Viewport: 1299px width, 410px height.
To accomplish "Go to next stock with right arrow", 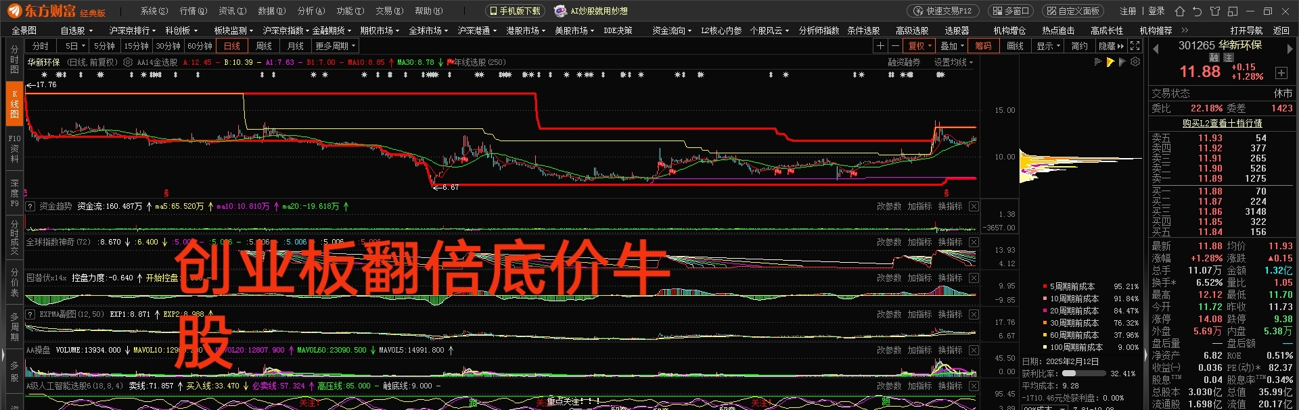I will click(1290, 49).
